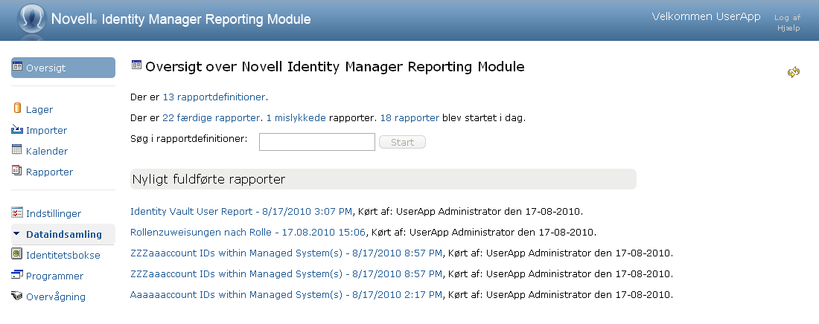Refresh the overview page
This screenshot has width=819, height=324.
(x=794, y=72)
